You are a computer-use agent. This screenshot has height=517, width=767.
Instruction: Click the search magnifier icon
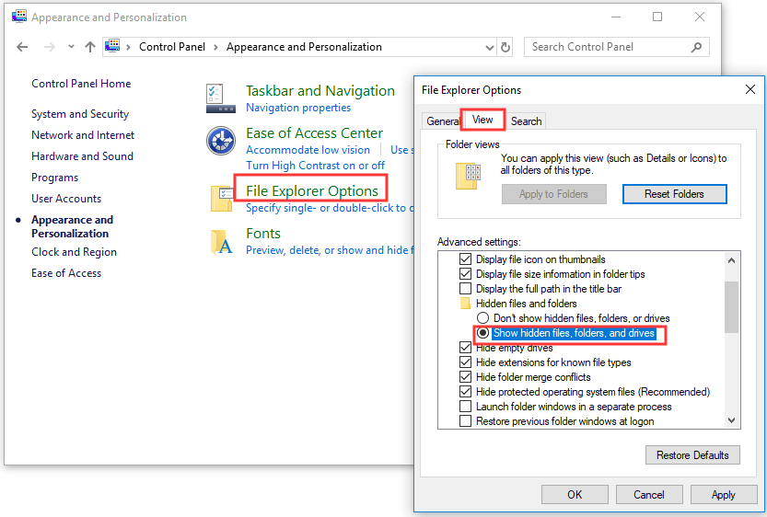[x=696, y=47]
